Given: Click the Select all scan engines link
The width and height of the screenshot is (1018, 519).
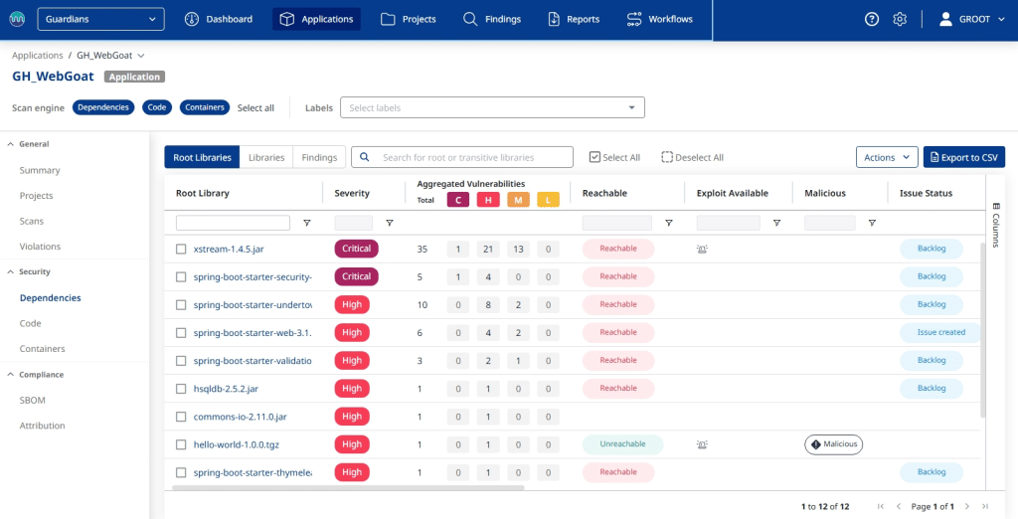Looking at the screenshot, I should coord(255,107).
